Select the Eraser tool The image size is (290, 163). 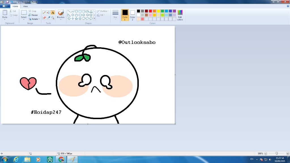tap(44, 18)
